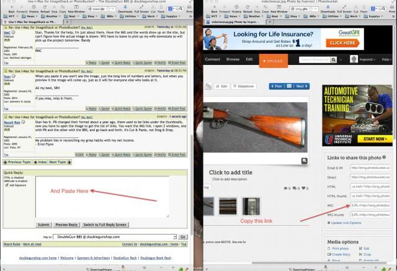Click Copy in the Photobucket browser toolbar
Viewport: 397px width, 271px height.
coord(265,9)
